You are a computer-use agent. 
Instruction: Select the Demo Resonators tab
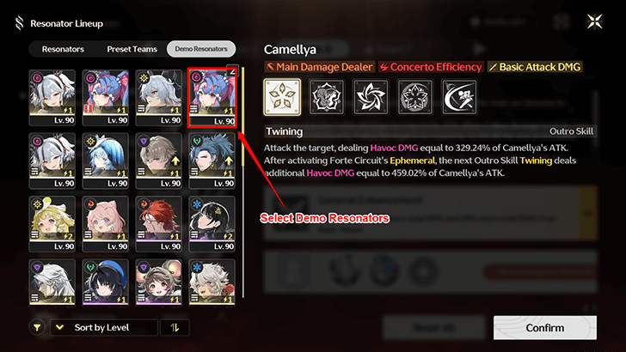(201, 49)
